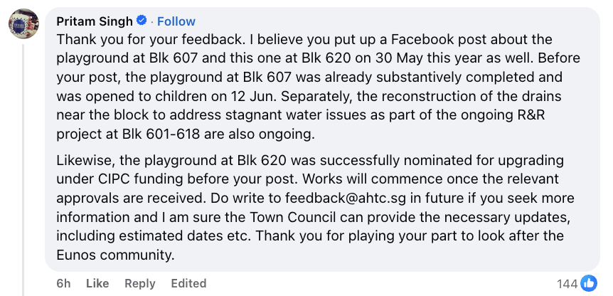Screen dimensions: 613x296
Task: Like this comment
Action: [x=97, y=283]
